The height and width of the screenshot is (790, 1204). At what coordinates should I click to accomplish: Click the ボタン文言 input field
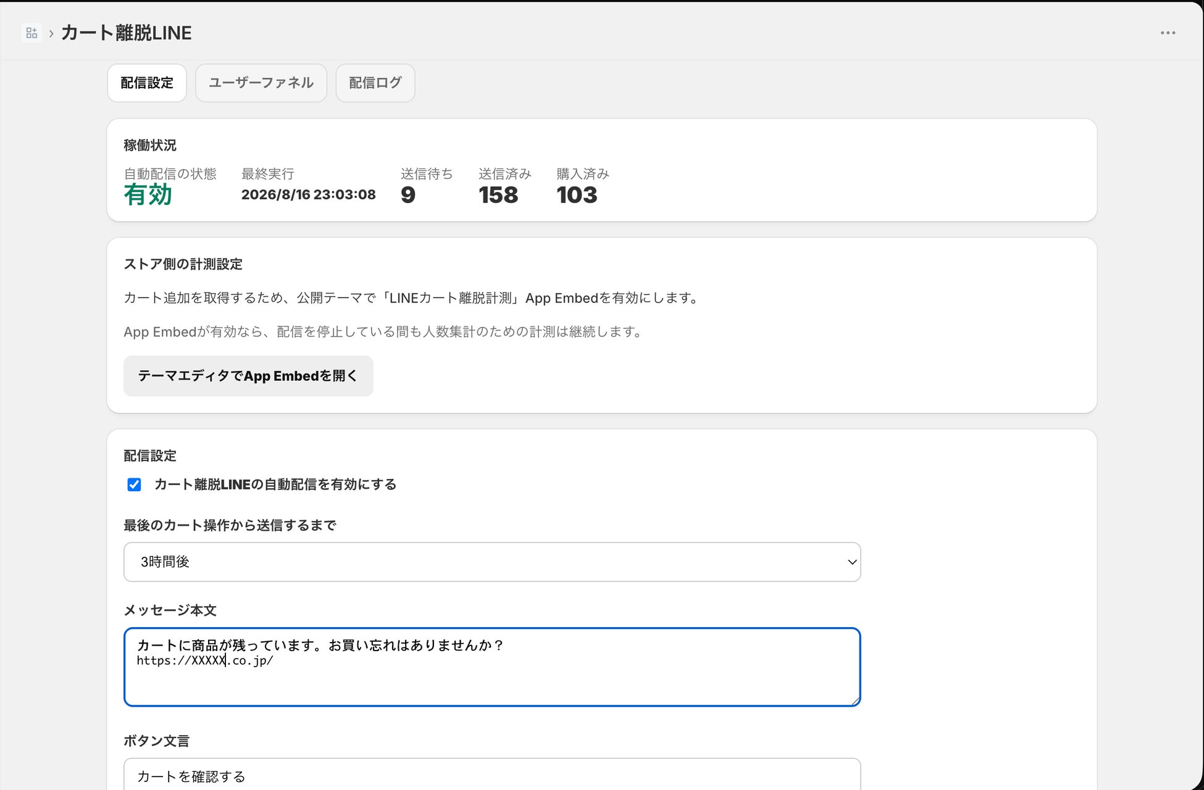(x=492, y=775)
